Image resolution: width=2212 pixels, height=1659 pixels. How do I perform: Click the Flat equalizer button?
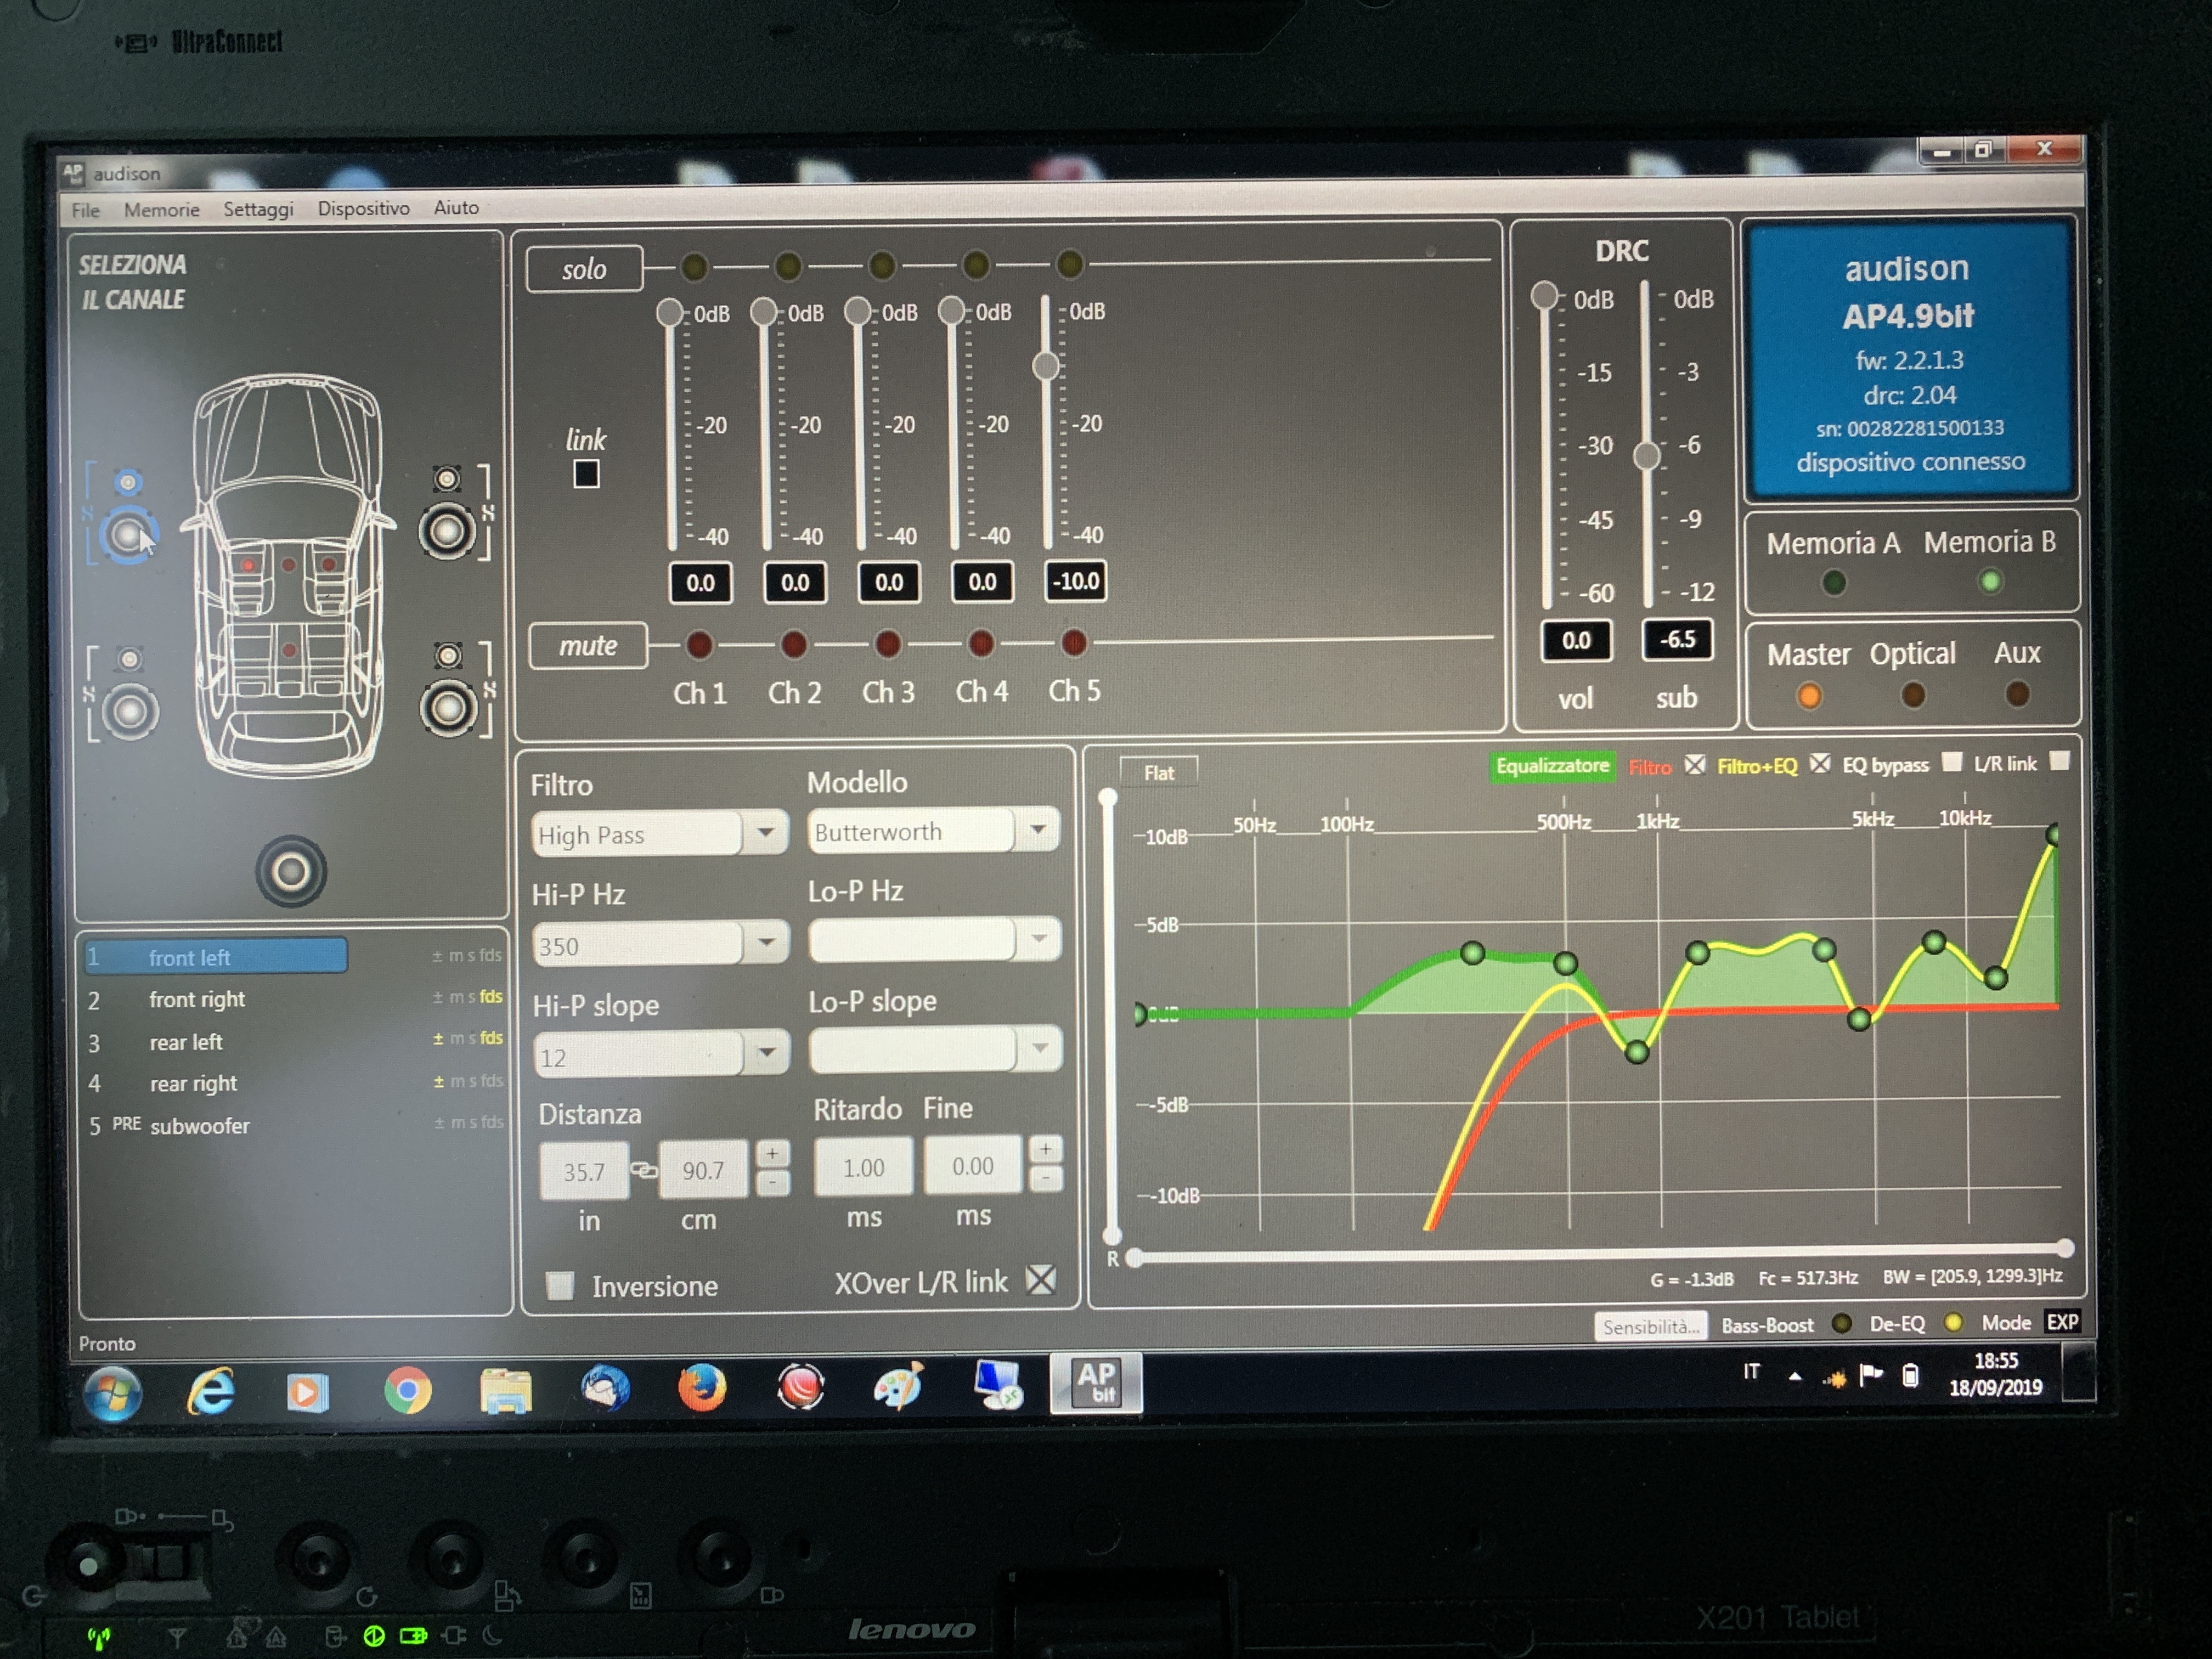point(1158,772)
